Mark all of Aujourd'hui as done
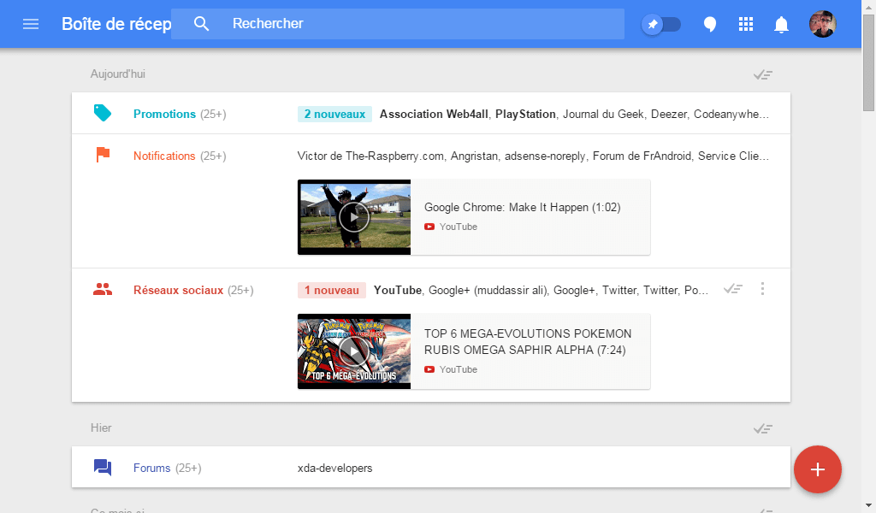 click(x=762, y=74)
